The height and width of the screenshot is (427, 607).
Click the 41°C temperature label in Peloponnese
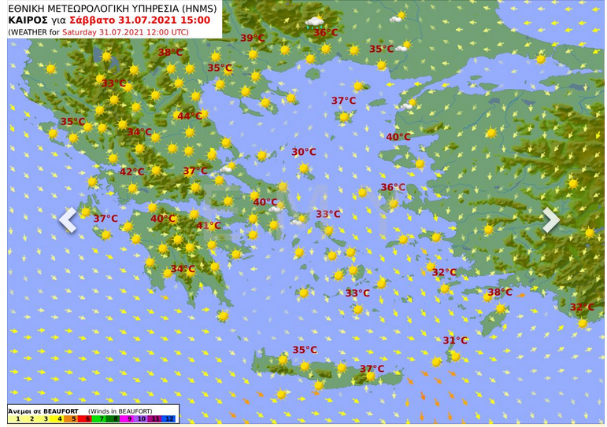[209, 226]
